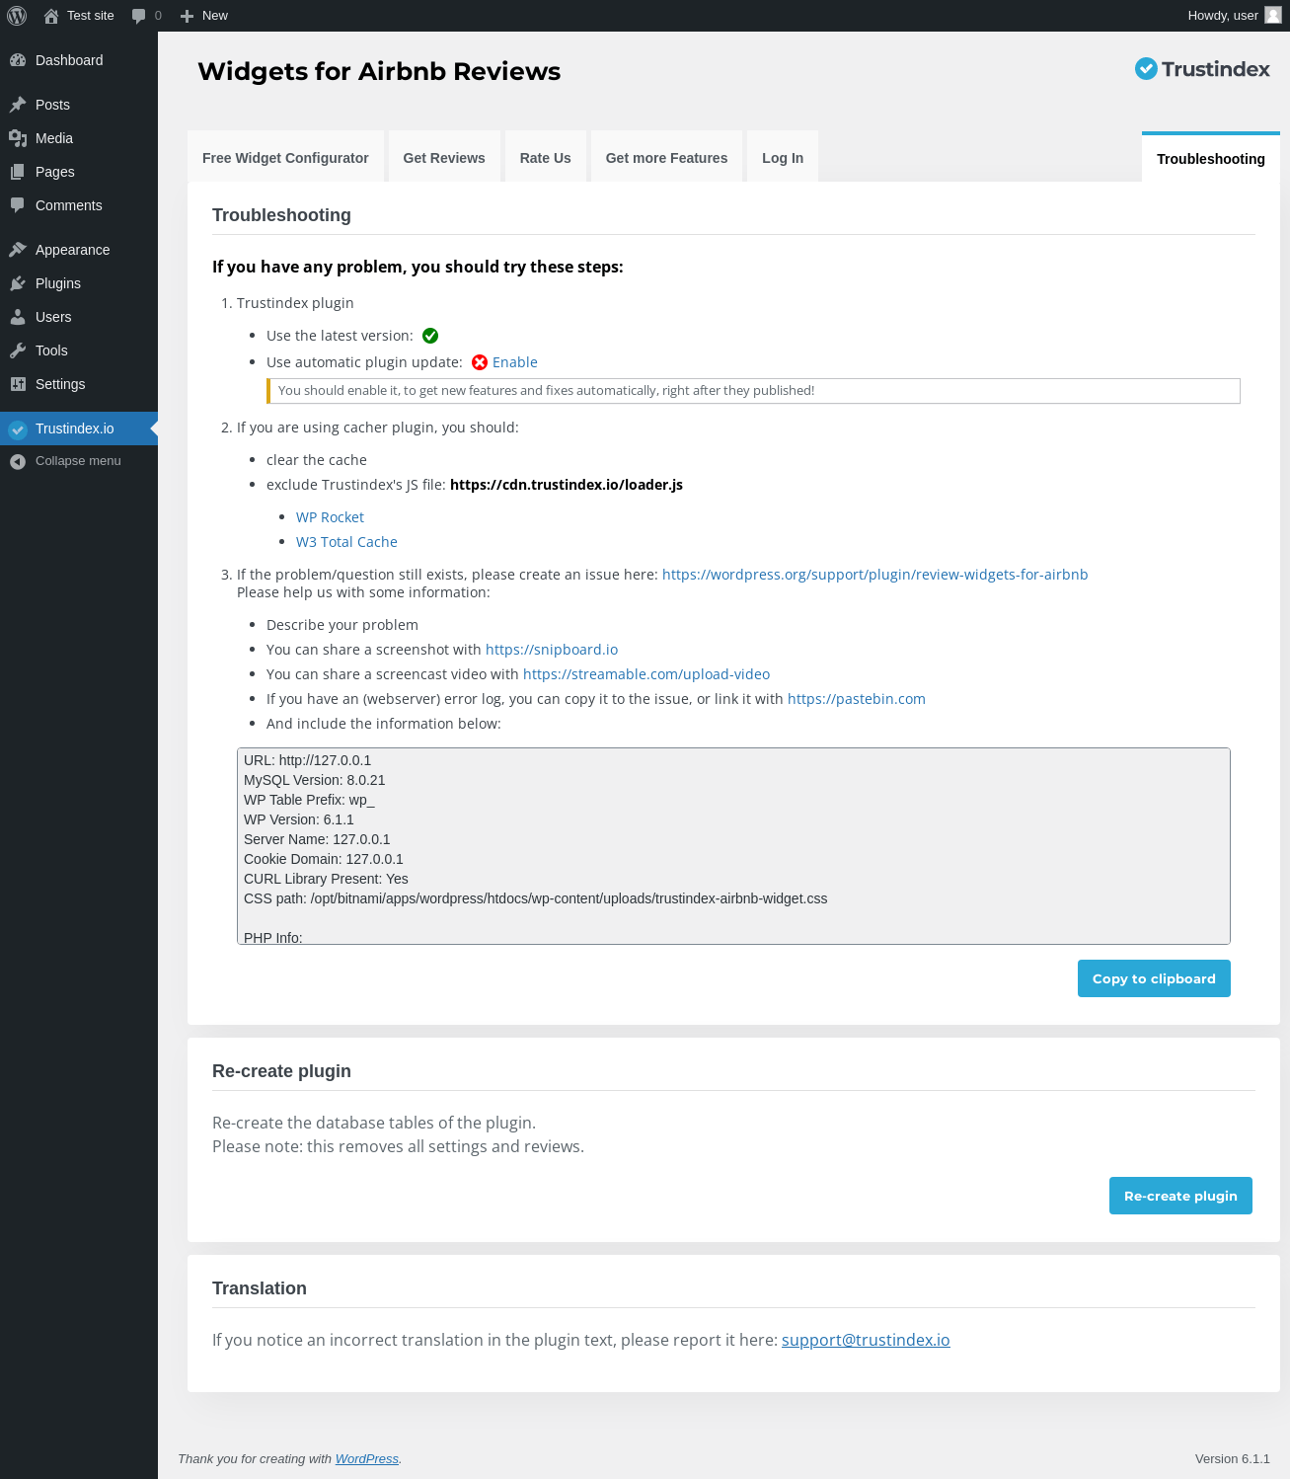This screenshot has height=1479, width=1290.
Task: Click Version 6.1.1 footer text
Action: [1233, 1459]
